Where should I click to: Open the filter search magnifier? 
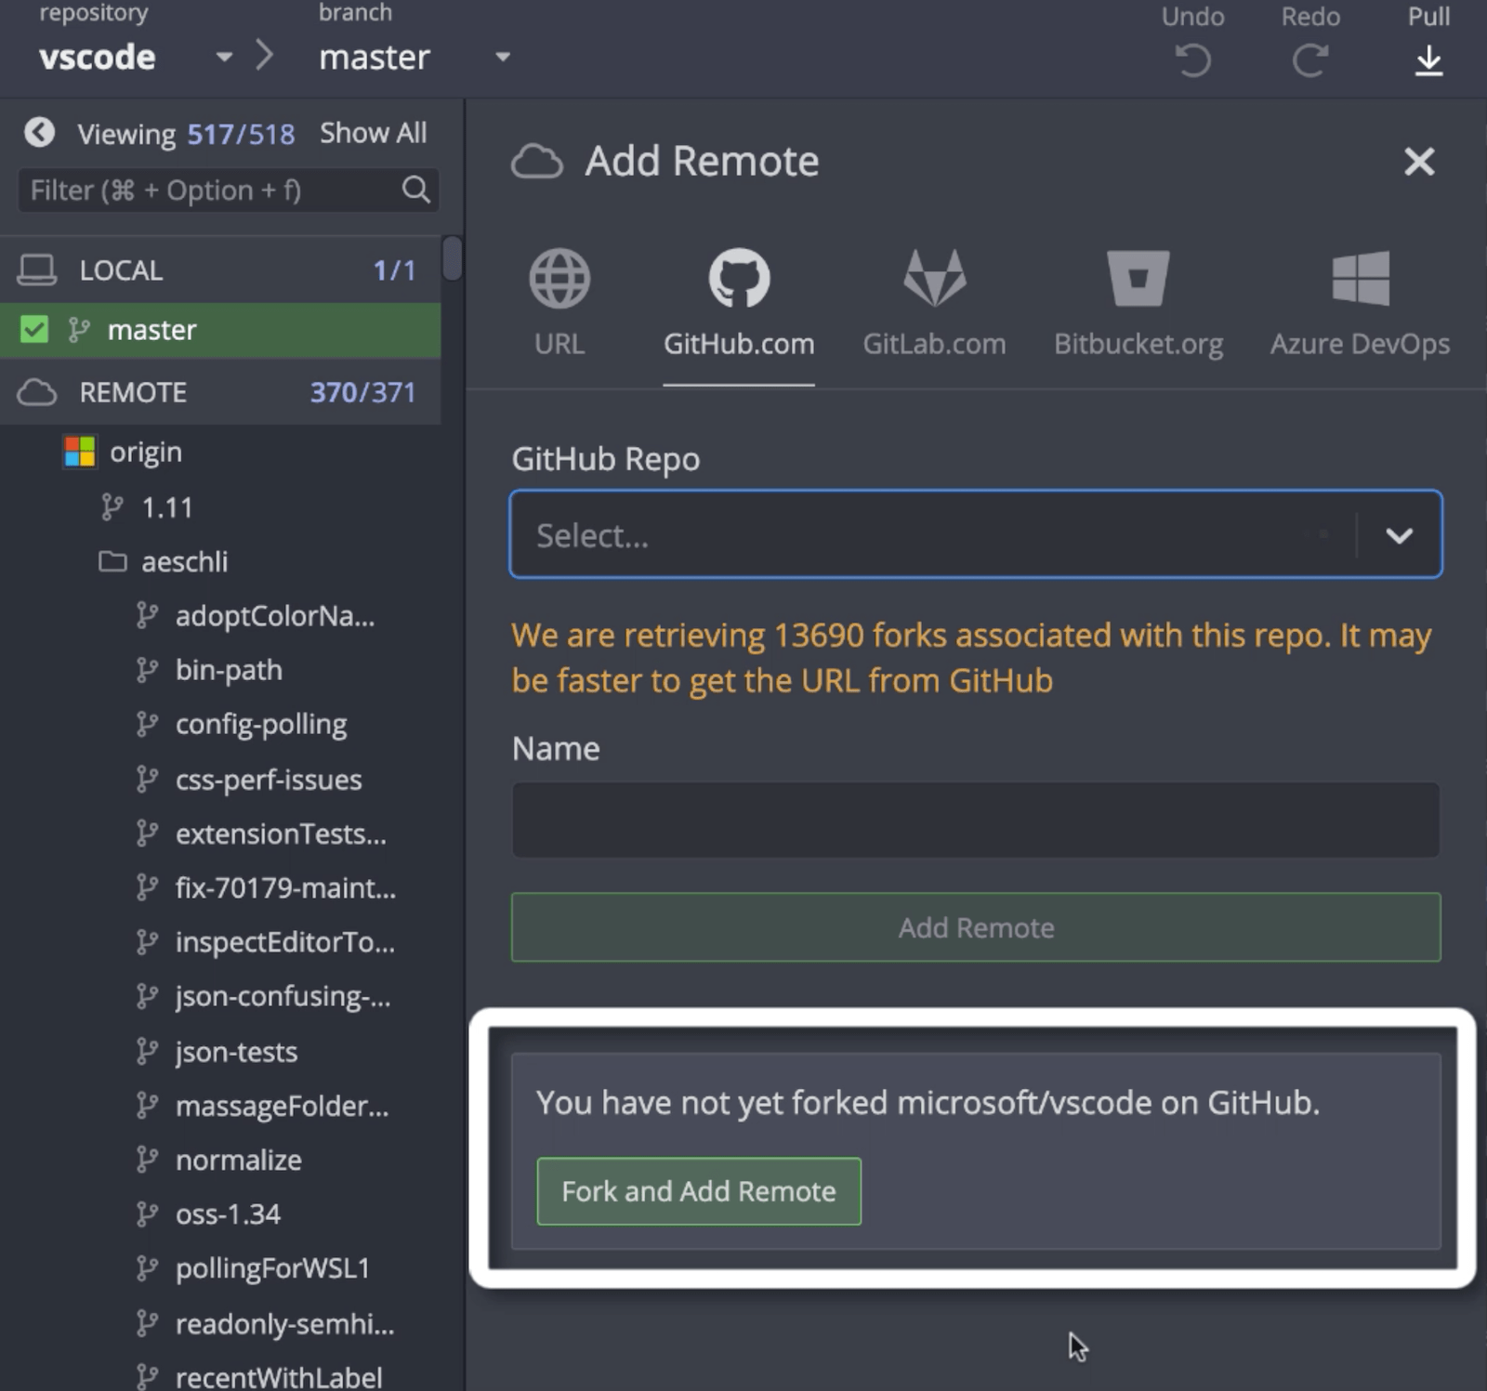[415, 190]
